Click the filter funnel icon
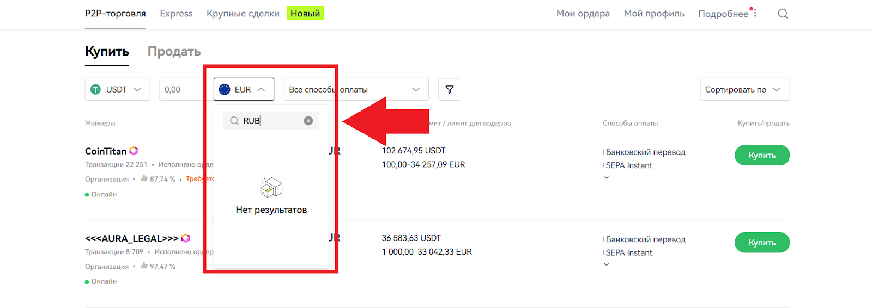872x308 pixels. pyautogui.click(x=450, y=89)
